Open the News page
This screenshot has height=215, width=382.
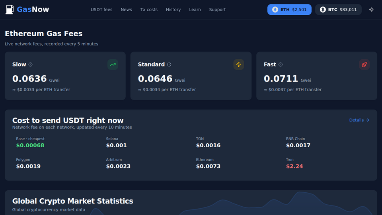126,10
